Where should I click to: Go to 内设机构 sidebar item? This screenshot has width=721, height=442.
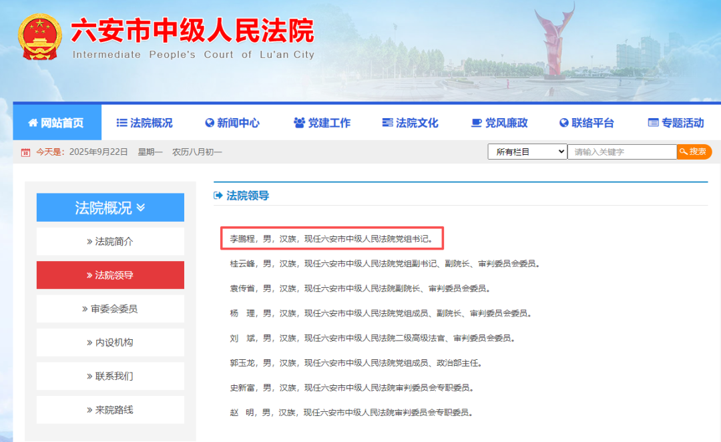point(110,343)
